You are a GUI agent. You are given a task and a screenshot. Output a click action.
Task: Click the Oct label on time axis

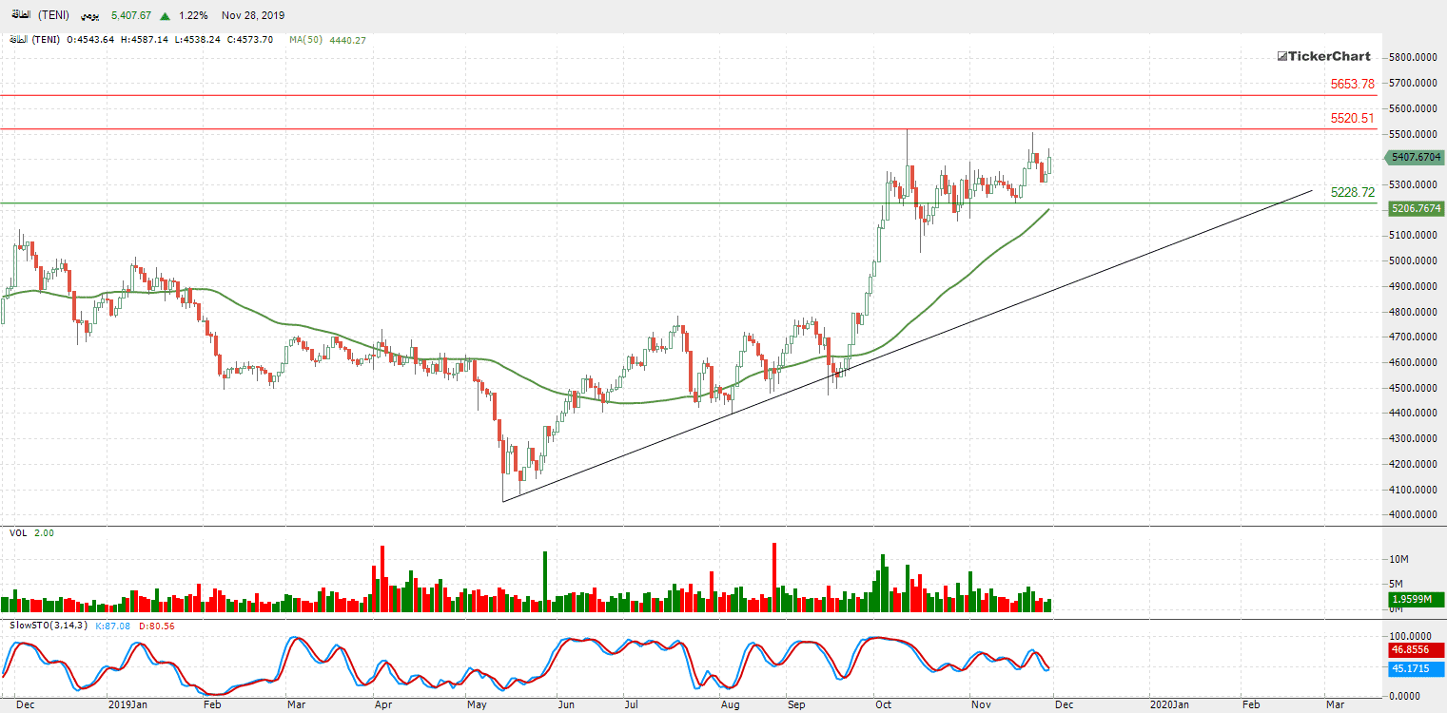pyautogui.click(x=884, y=704)
